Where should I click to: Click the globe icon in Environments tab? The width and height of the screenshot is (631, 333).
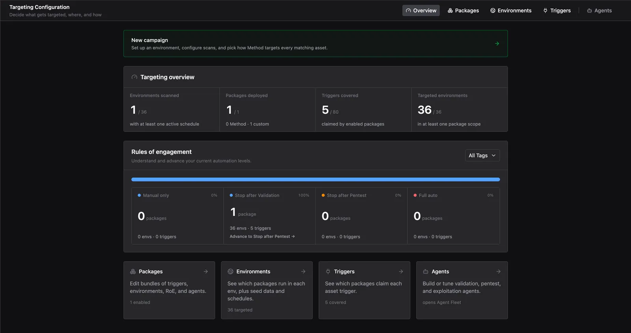tap(493, 11)
